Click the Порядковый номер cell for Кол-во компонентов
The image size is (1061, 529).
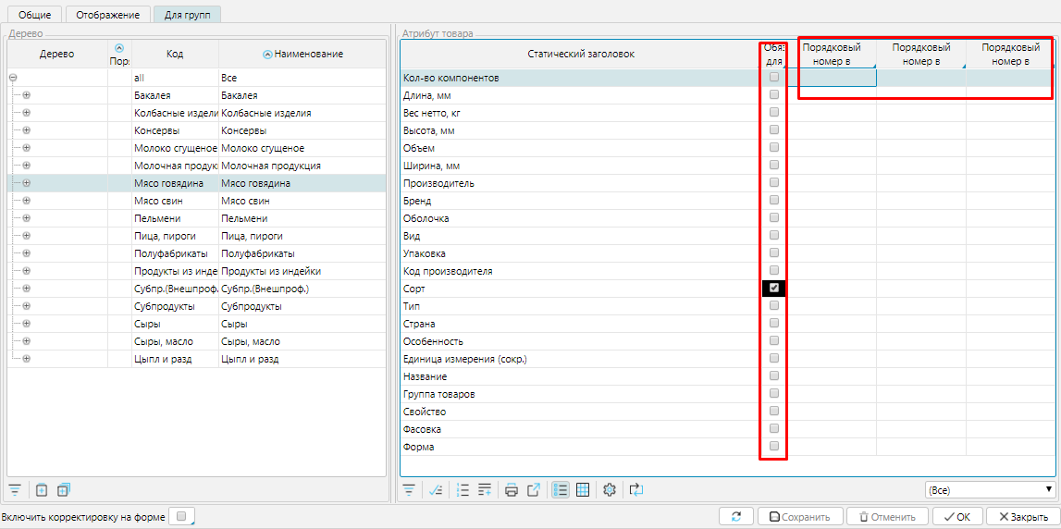coord(837,79)
